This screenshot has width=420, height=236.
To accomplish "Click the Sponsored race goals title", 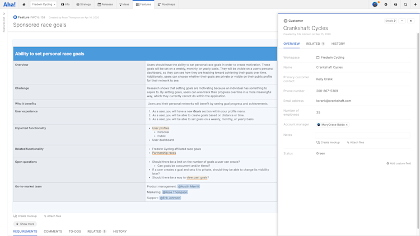I will 40,25.
